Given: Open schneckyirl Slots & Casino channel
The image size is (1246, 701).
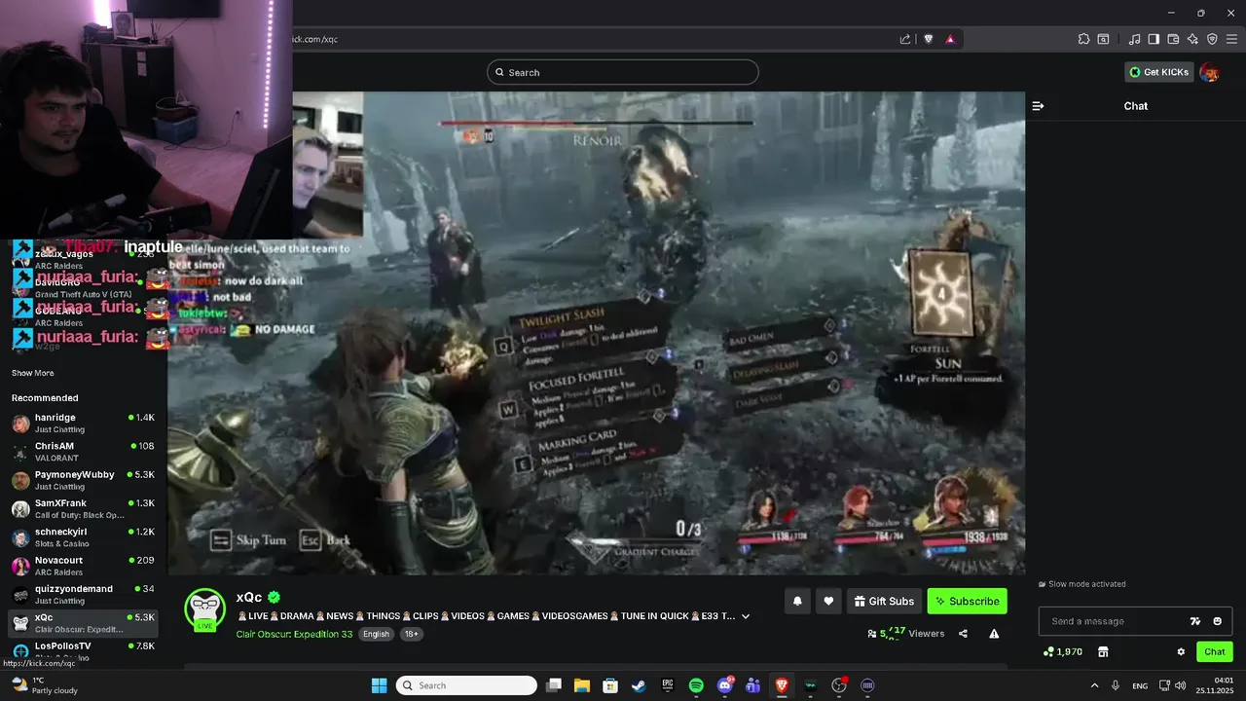Looking at the screenshot, I should 84,537.
